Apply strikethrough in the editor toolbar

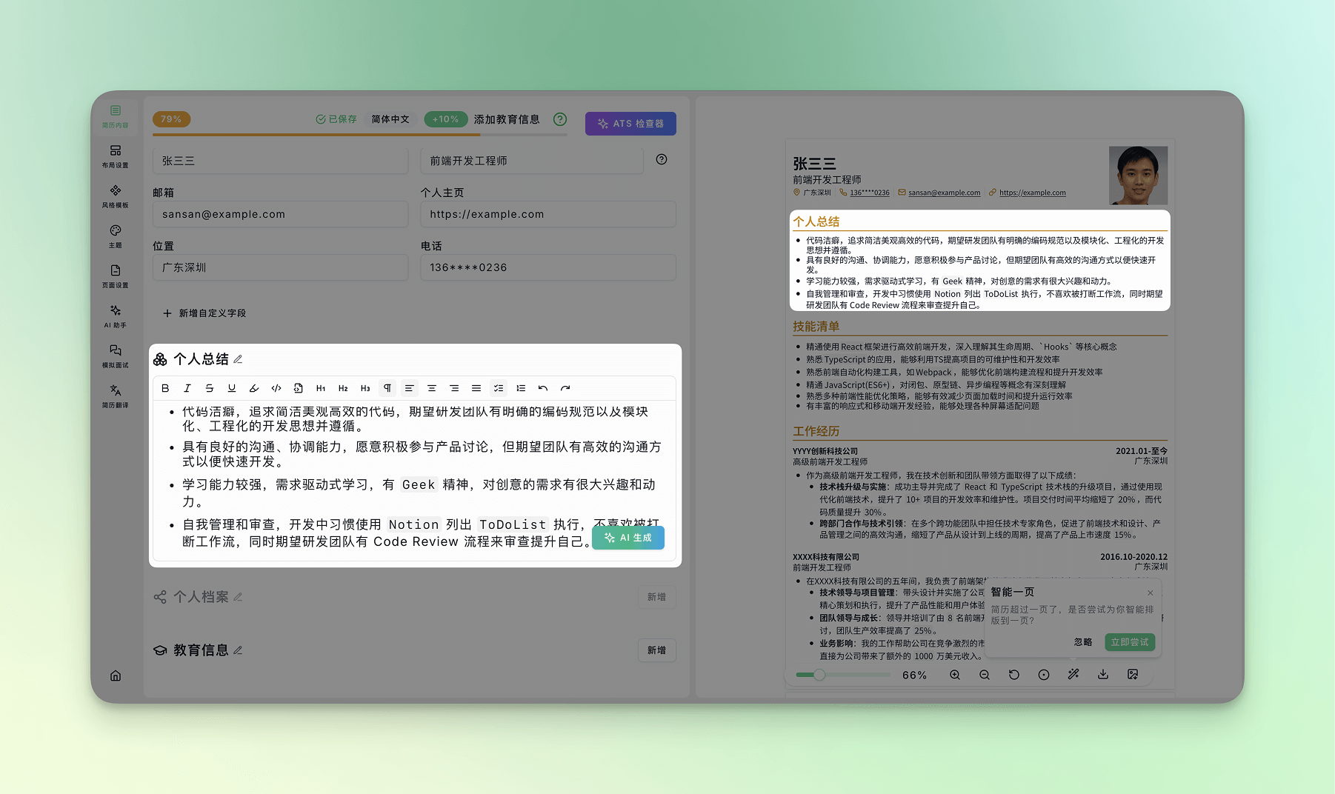click(x=210, y=388)
